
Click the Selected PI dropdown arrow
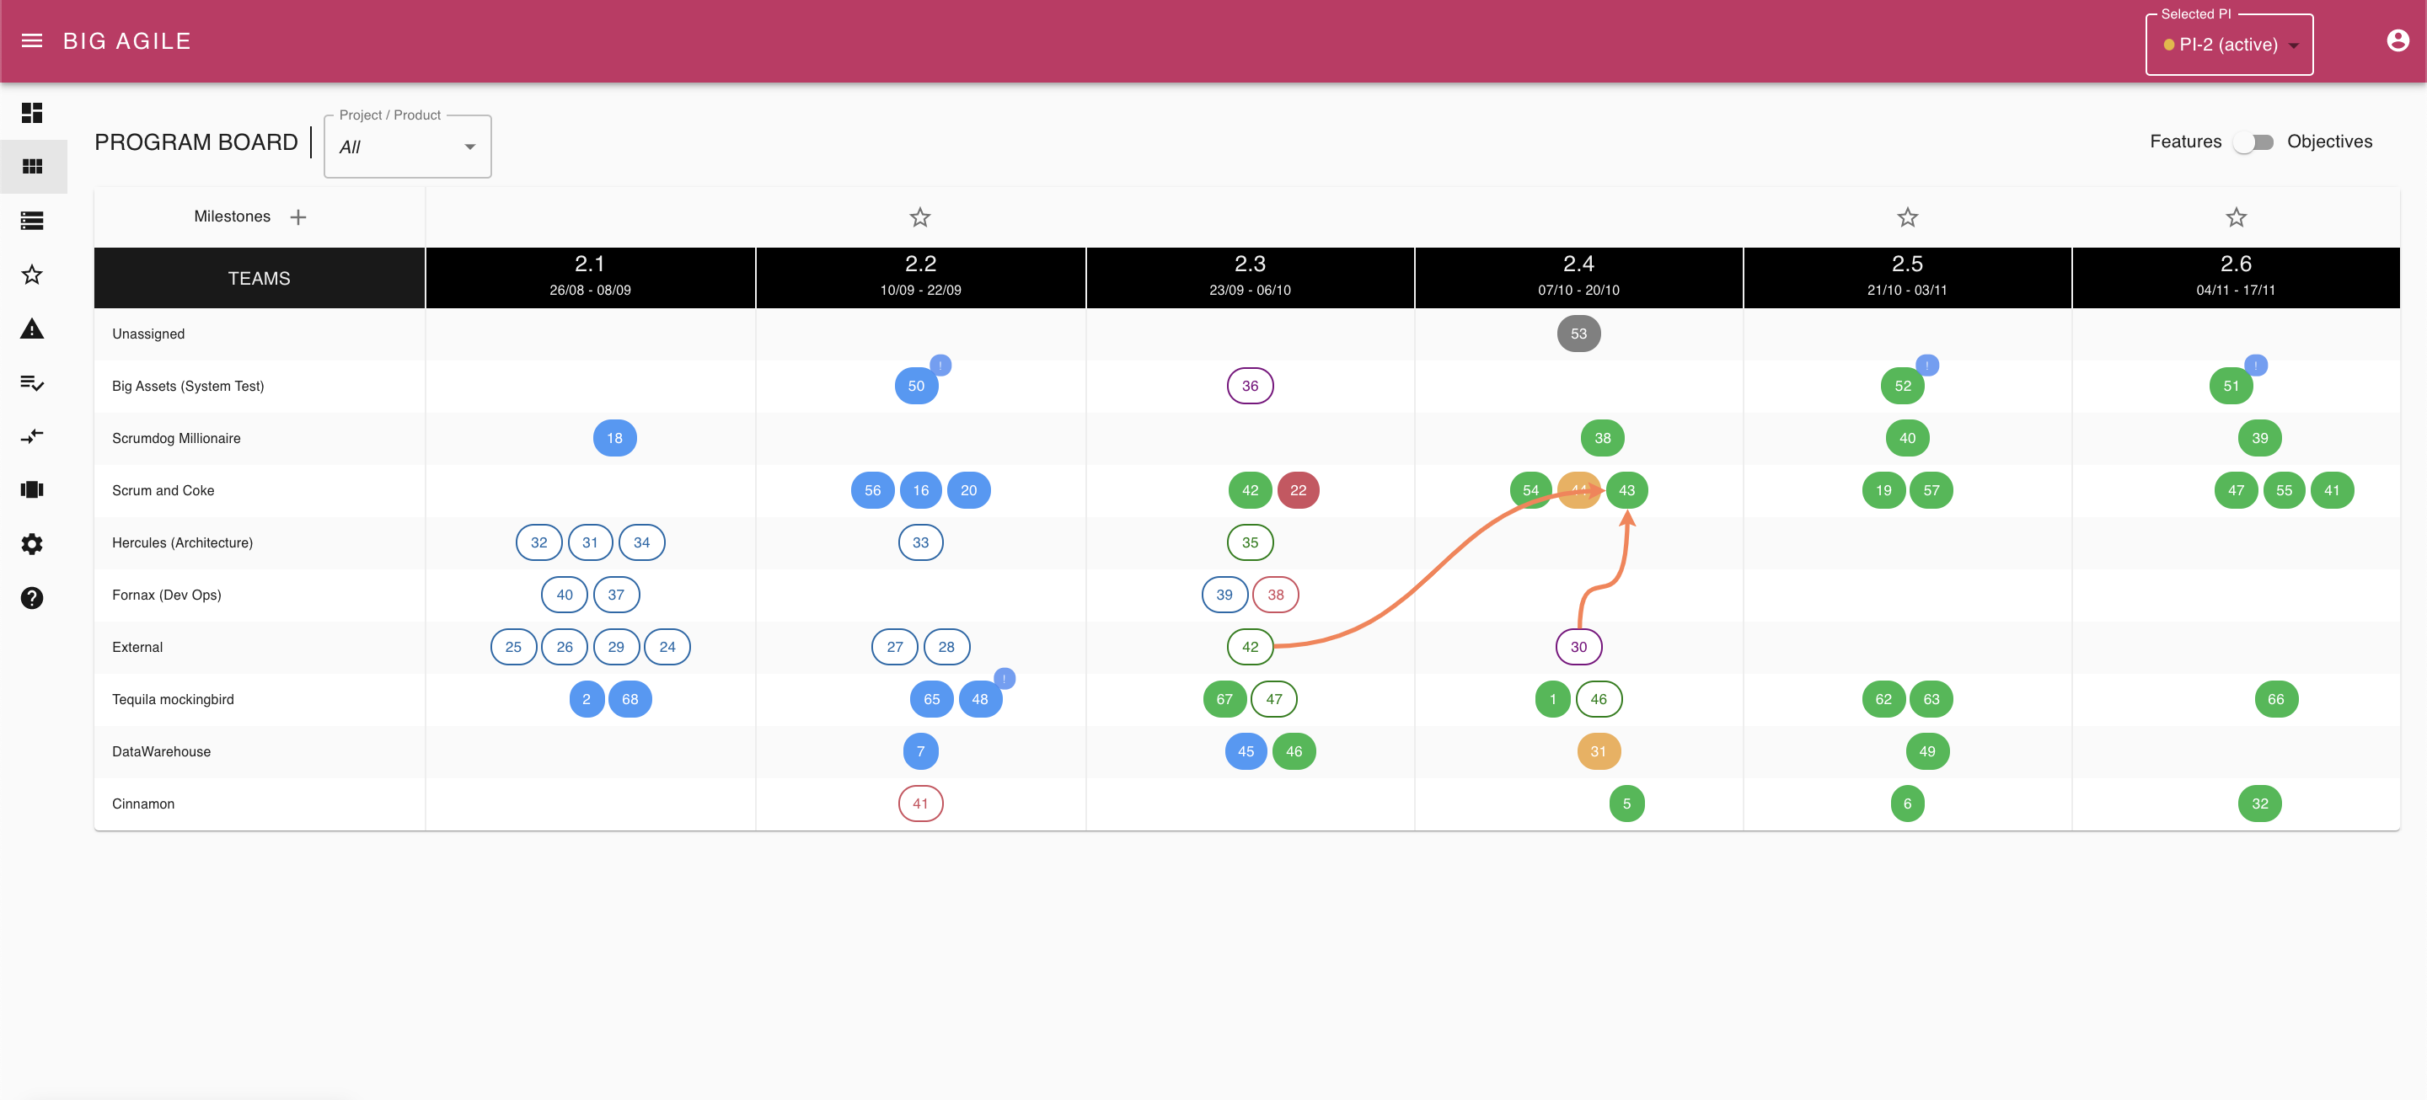pyautogui.click(x=2293, y=45)
